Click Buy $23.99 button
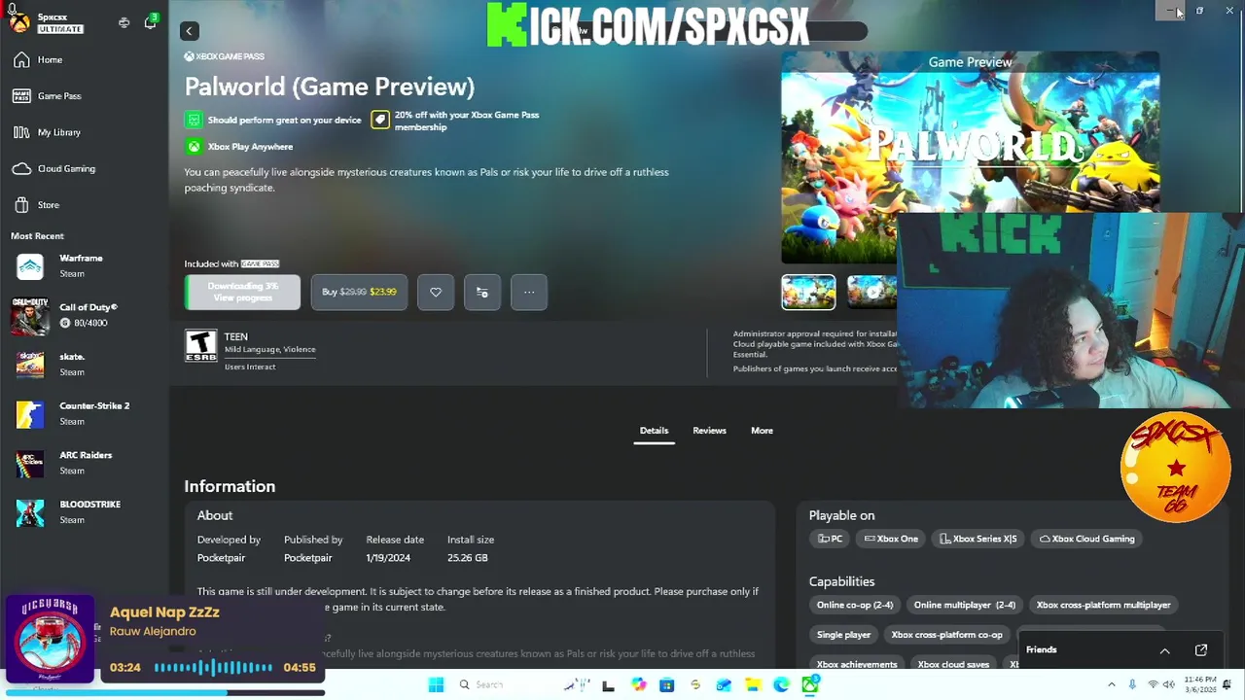Viewport: 1245px width, 700px height. (x=359, y=292)
